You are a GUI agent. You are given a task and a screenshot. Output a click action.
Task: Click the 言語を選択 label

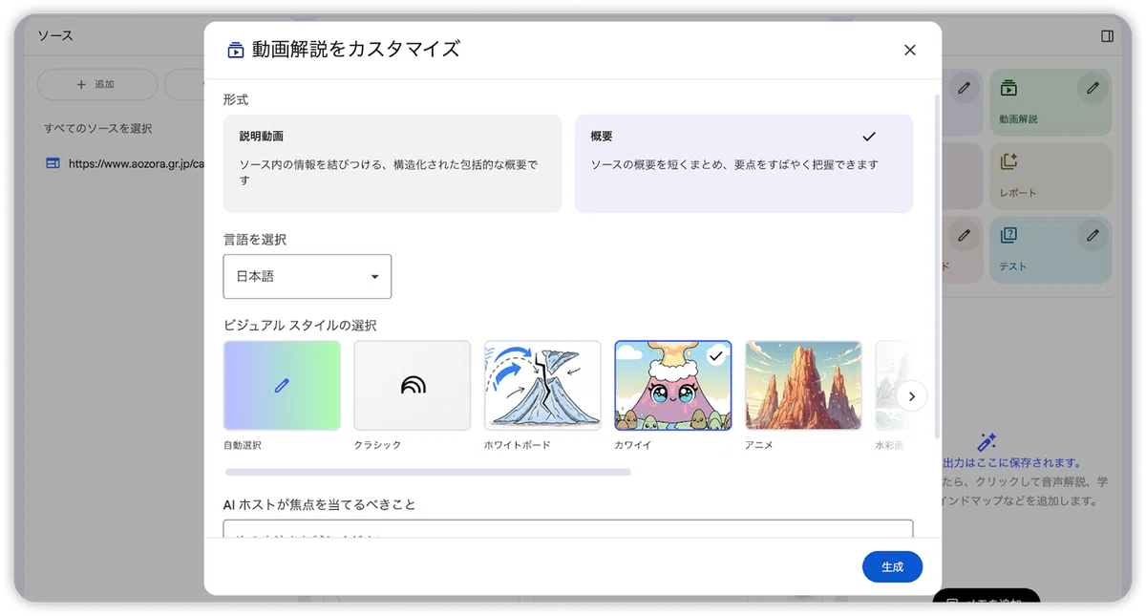click(255, 240)
